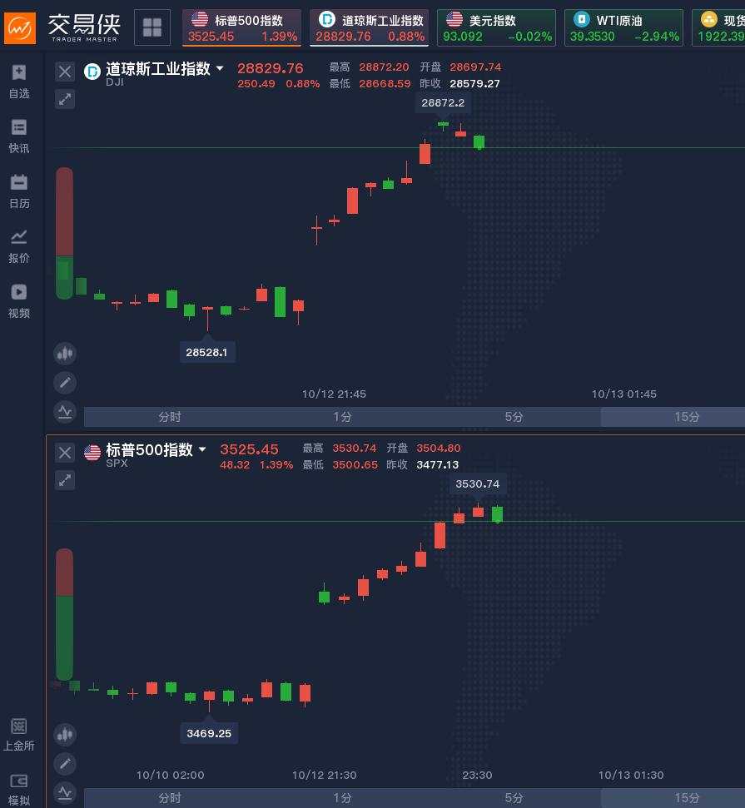Click the SPX previous close value 3477.13

(x=437, y=465)
